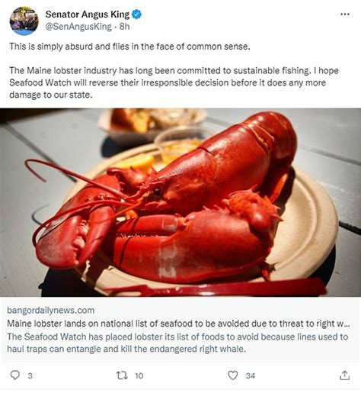Click the bangordailynews.com domain label
The image size is (361, 393).
(51, 311)
